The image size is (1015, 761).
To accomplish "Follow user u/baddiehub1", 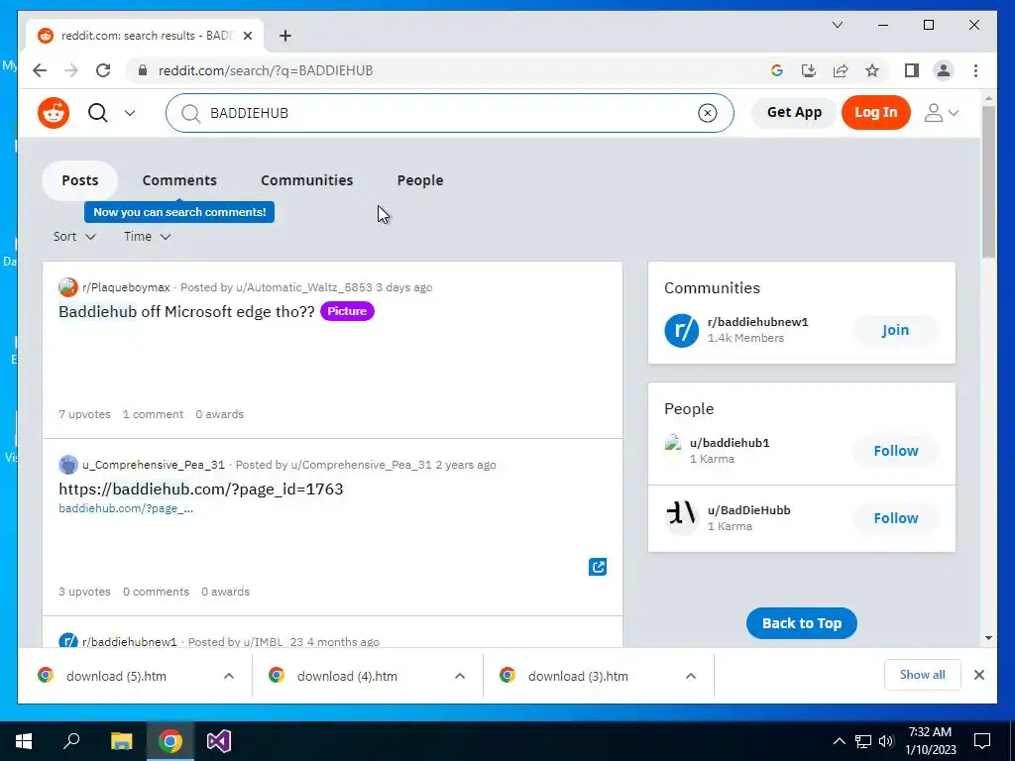I will tap(896, 451).
